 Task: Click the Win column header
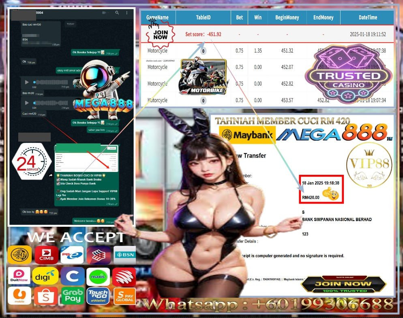[x=258, y=17]
